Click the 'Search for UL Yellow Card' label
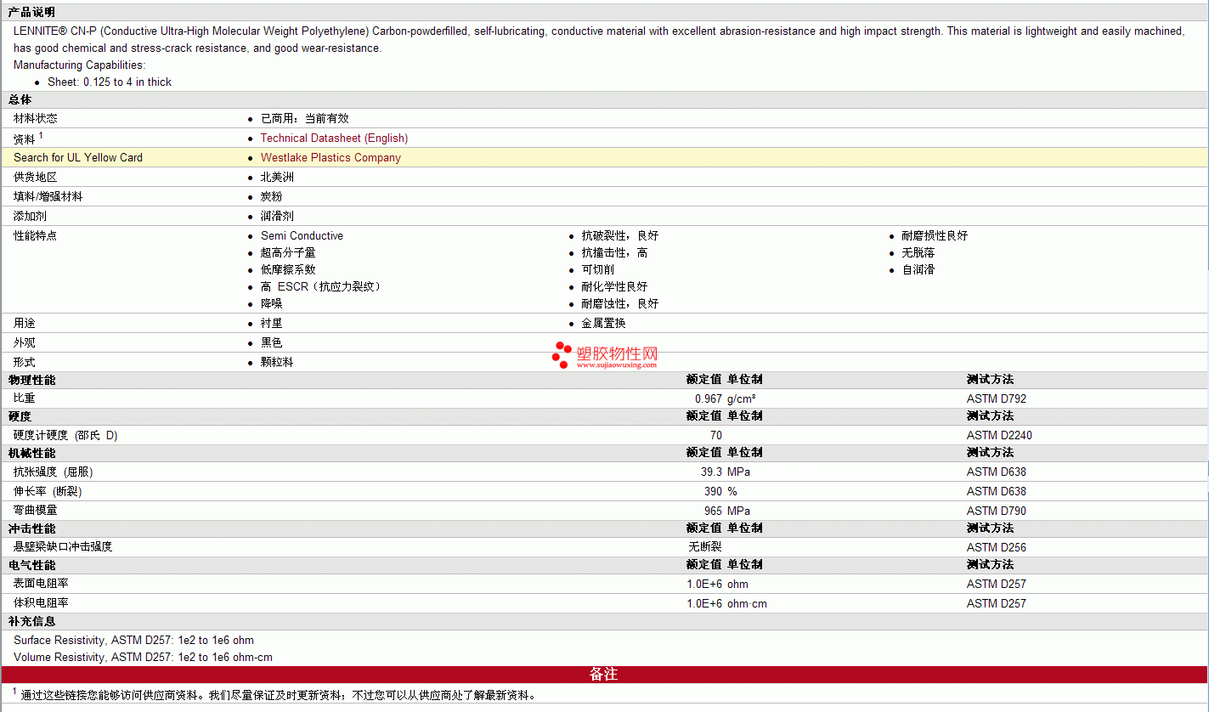The height and width of the screenshot is (712, 1209). click(78, 157)
